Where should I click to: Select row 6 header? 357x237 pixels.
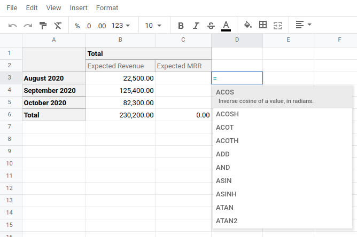11,115
